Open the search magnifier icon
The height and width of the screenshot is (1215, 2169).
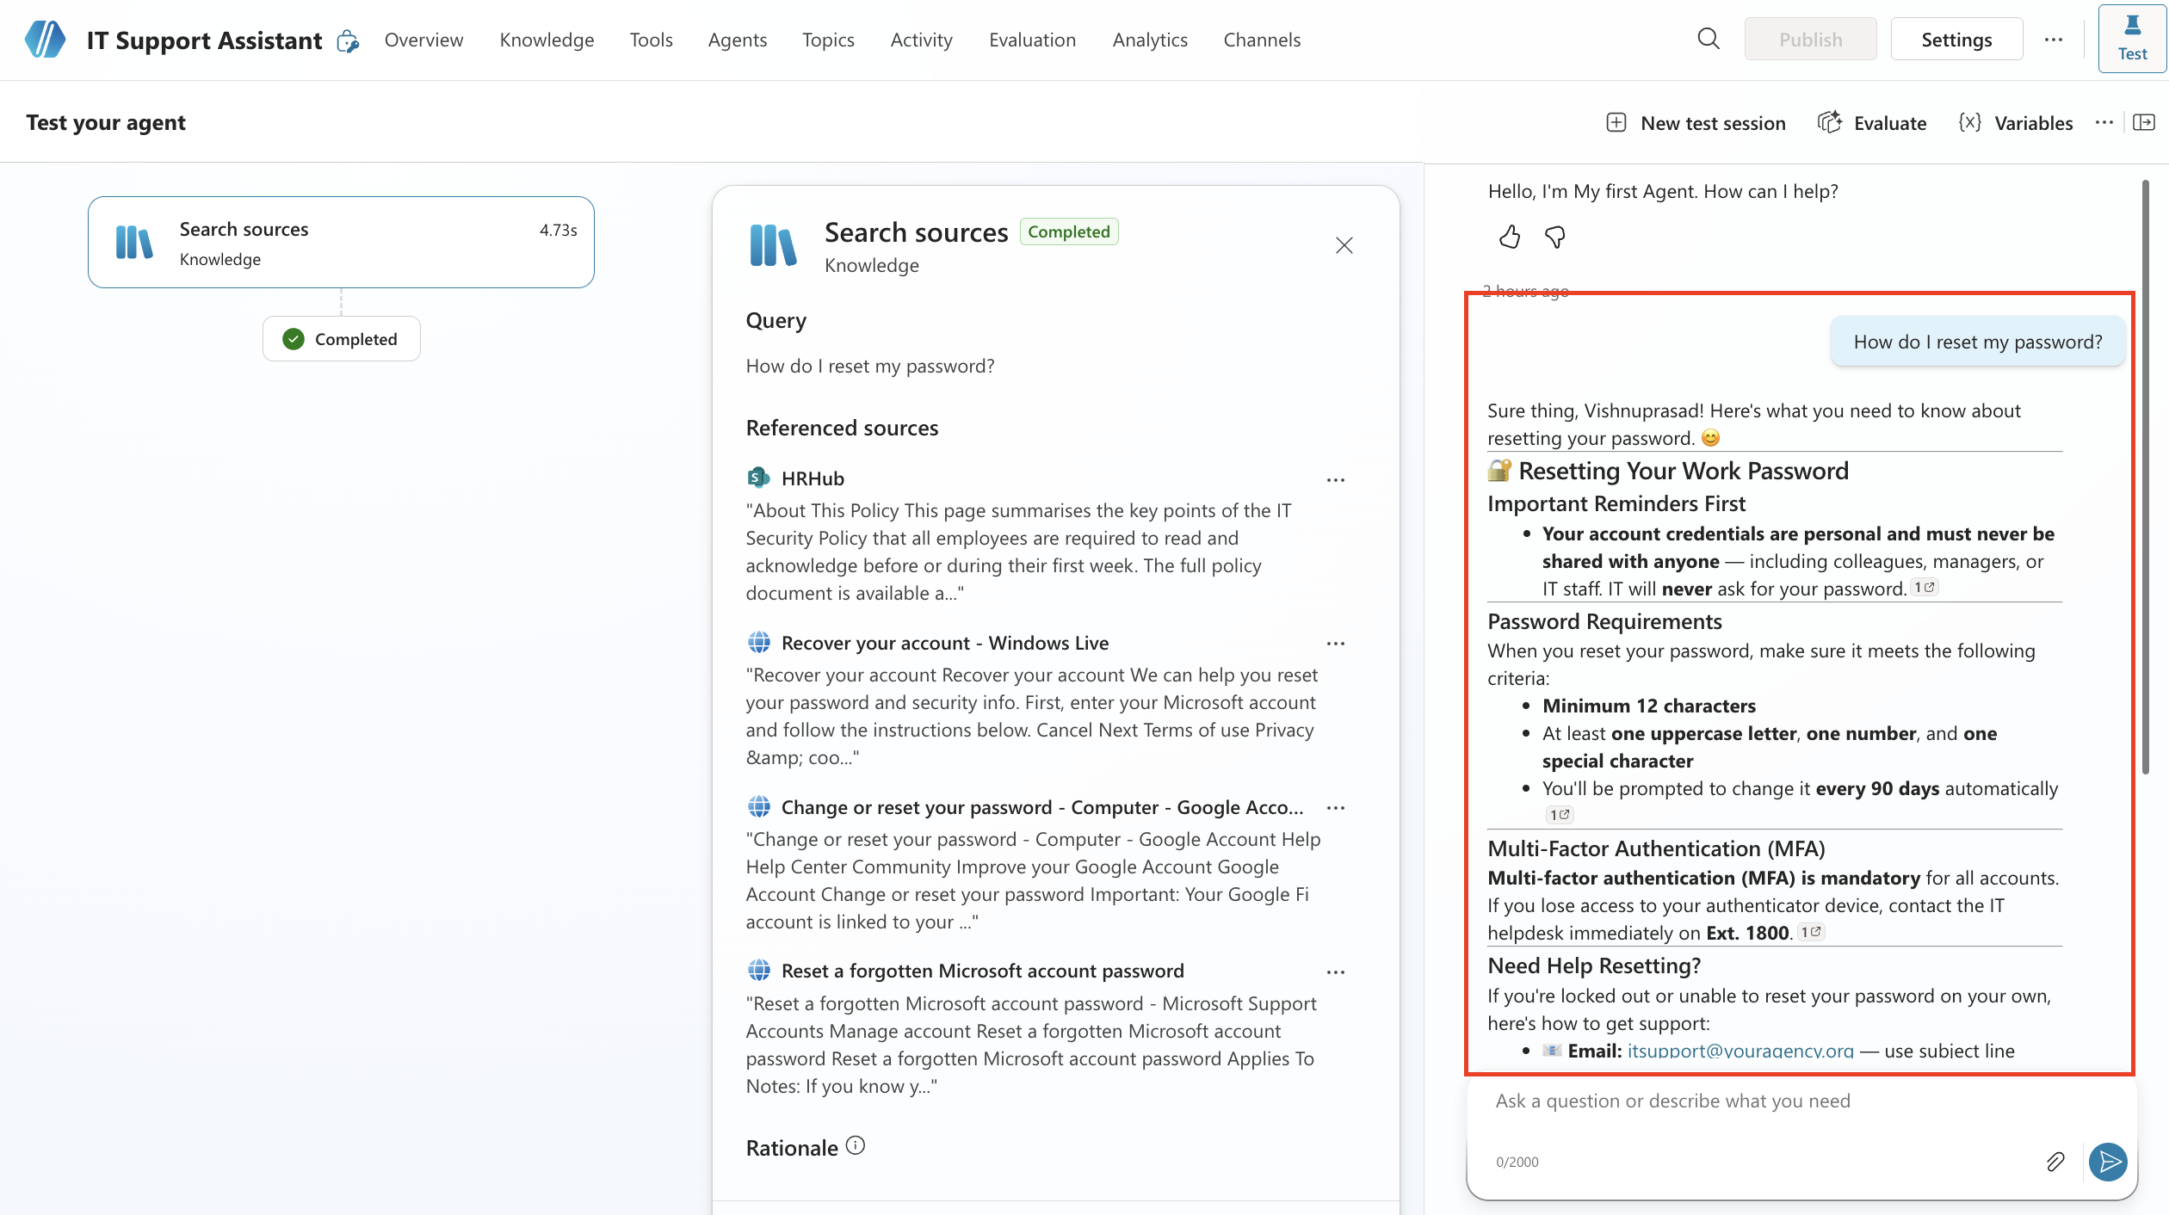tap(1709, 39)
